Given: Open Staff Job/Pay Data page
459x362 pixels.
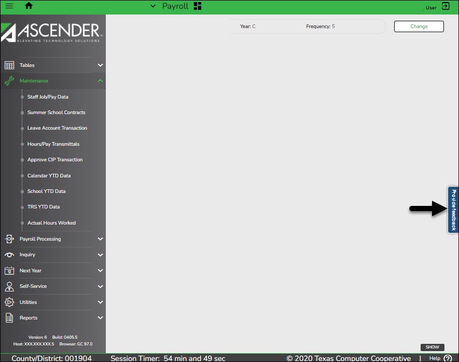Looking at the screenshot, I should (48, 97).
